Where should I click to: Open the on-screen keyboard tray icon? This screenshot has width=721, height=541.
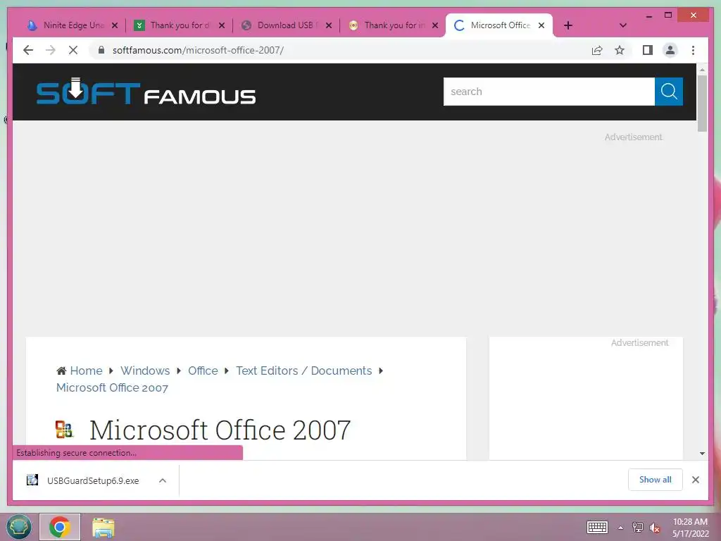point(597,527)
